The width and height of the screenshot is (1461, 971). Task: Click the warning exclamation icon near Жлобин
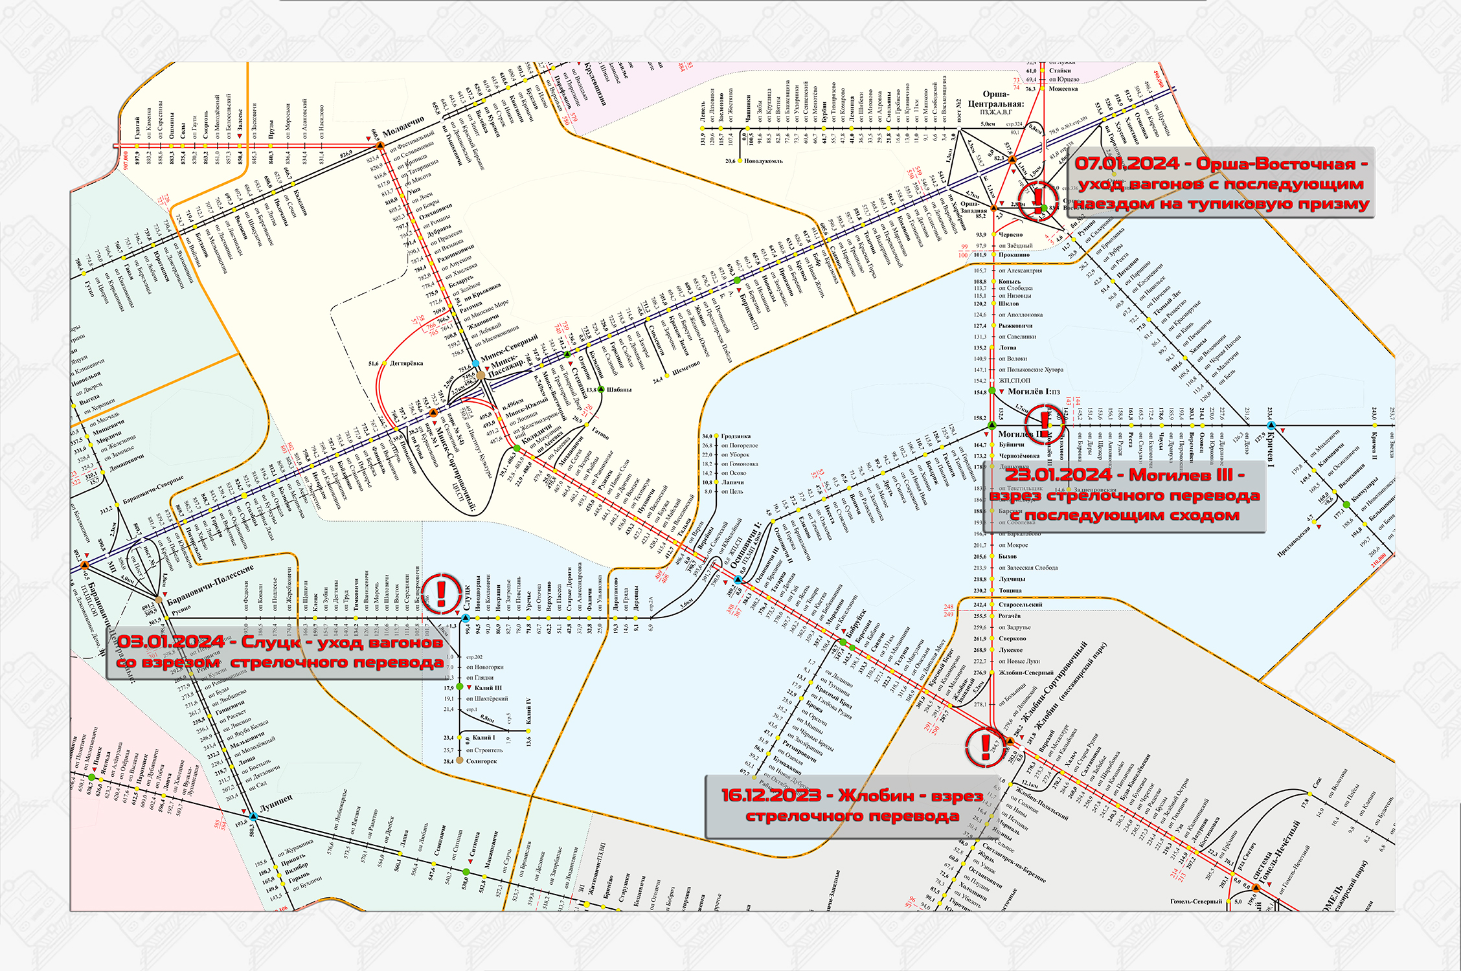point(986,748)
